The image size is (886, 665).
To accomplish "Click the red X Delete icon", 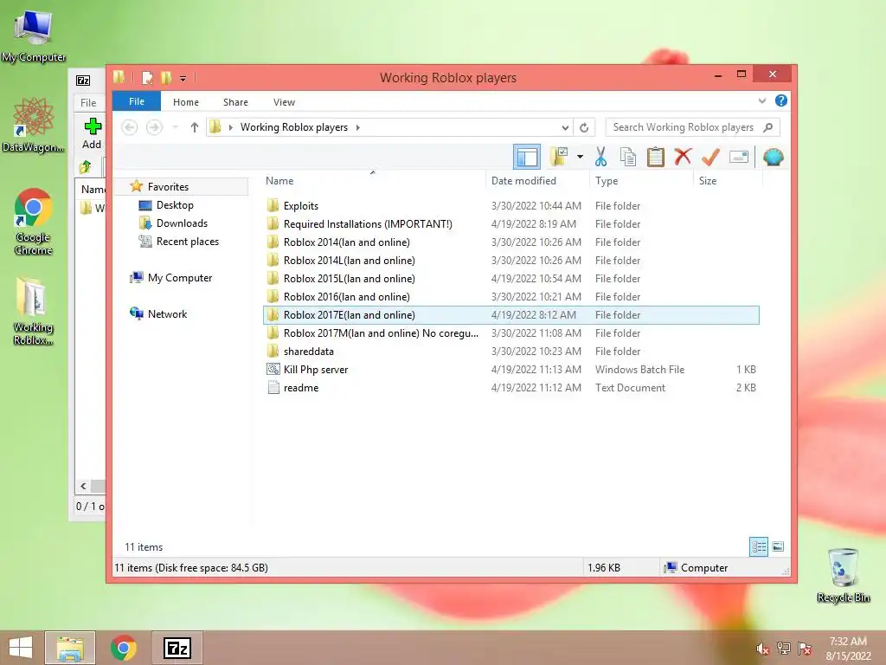I will pyautogui.click(x=683, y=157).
